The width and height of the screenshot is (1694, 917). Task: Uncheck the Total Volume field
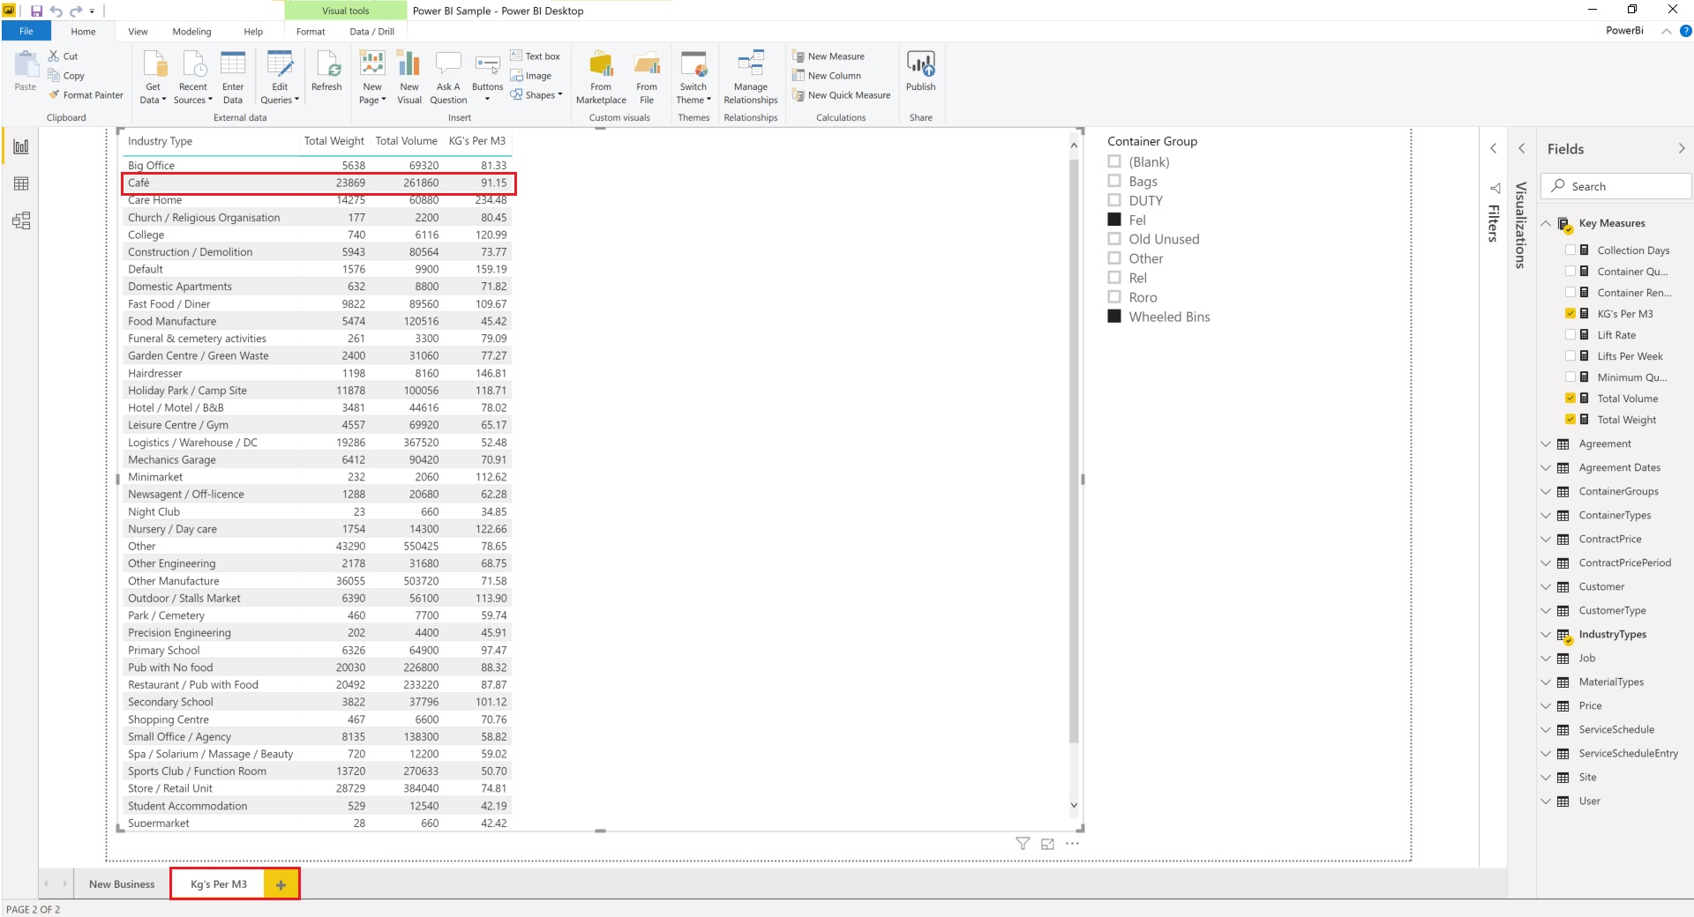(1570, 399)
